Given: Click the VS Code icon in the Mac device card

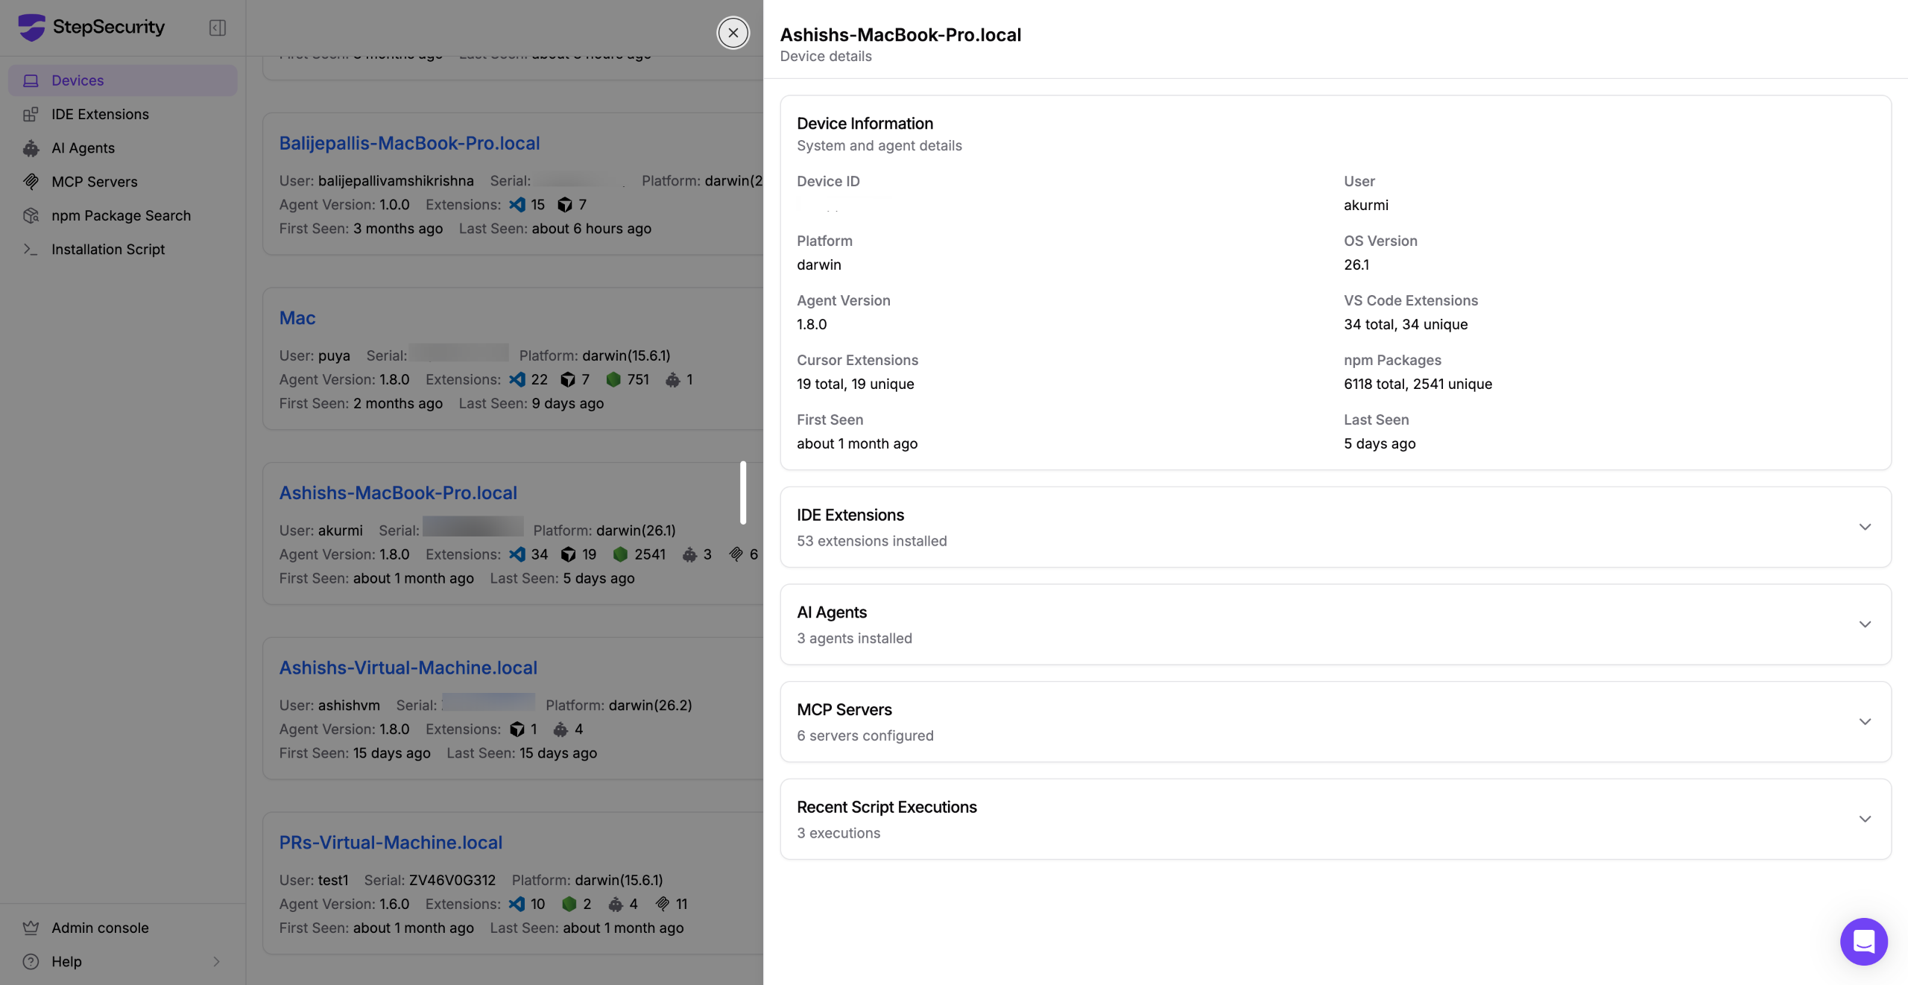Looking at the screenshot, I should [x=517, y=379].
